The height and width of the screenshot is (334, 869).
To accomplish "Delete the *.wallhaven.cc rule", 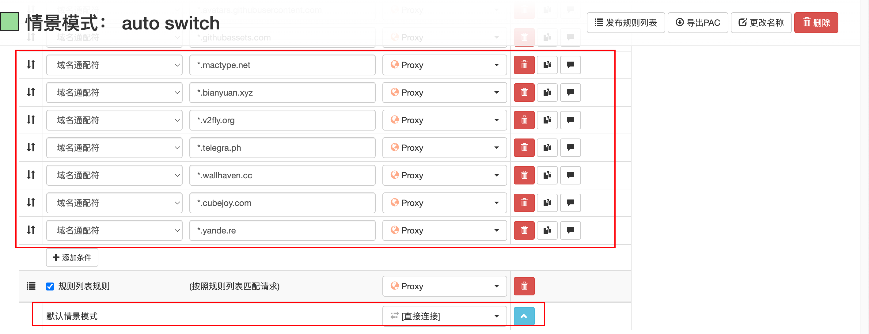I will pyautogui.click(x=524, y=175).
